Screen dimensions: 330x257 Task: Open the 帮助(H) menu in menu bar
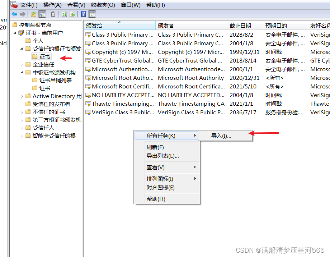coord(156,5)
